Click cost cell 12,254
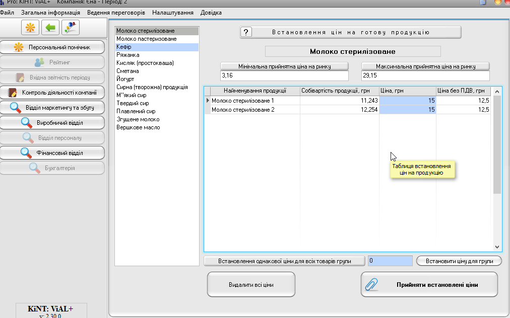510x318 pixels. (x=340, y=110)
